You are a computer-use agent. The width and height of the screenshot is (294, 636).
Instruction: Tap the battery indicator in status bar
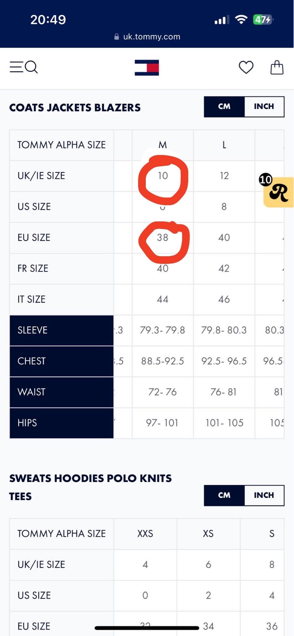point(263,20)
